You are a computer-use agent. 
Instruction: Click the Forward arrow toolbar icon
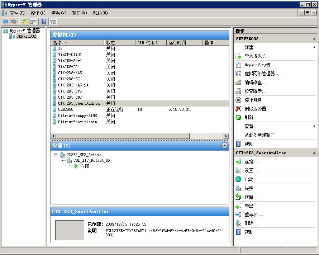[x=14, y=22]
